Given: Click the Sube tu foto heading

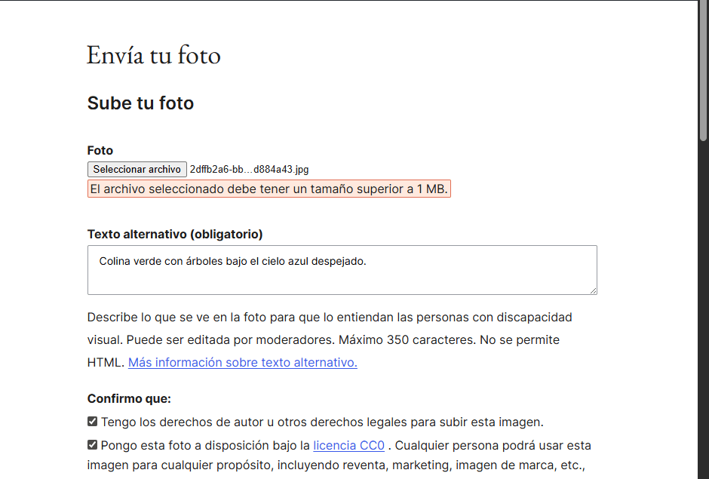Looking at the screenshot, I should (x=140, y=103).
